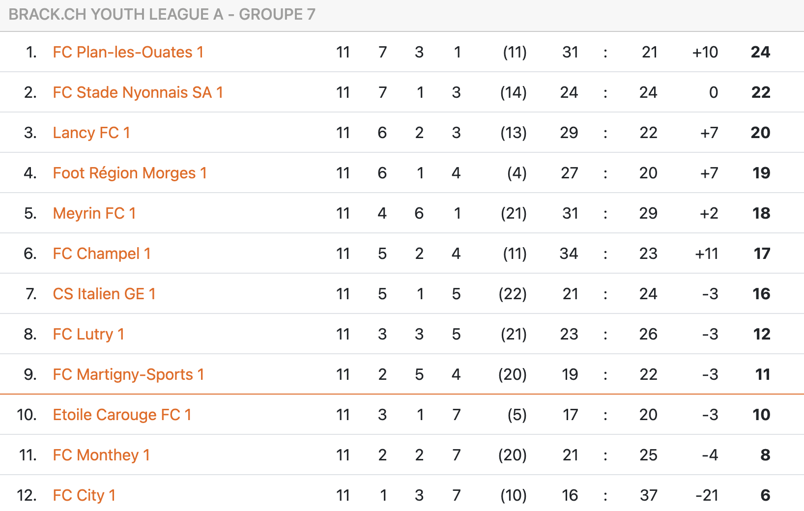804x511 pixels.
Task: Click the (22) value in CS Italien row
Action: pos(513,294)
